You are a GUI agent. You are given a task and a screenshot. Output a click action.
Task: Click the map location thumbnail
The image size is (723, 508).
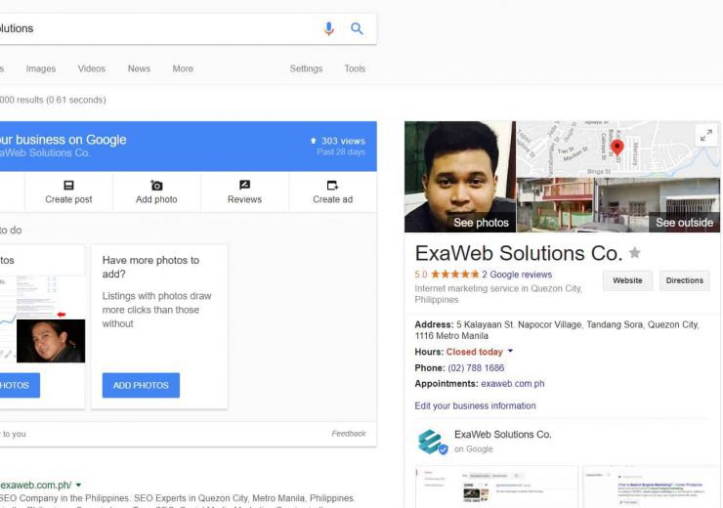tap(617, 148)
